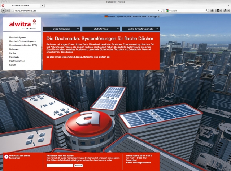Select the Startseite - Alwitra tab
The width and height of the screenshot is (231, 171).
[x=20, y=6]
